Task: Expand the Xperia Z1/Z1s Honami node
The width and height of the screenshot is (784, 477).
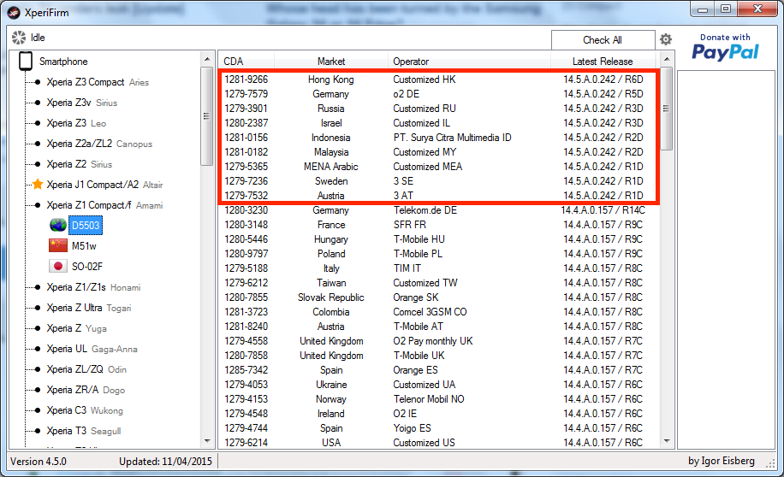Action: (x=38, y=287)
